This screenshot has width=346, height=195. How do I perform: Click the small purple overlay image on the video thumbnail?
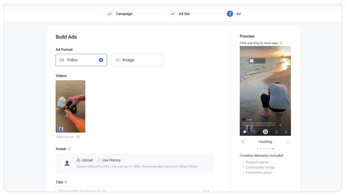point(61,129)
